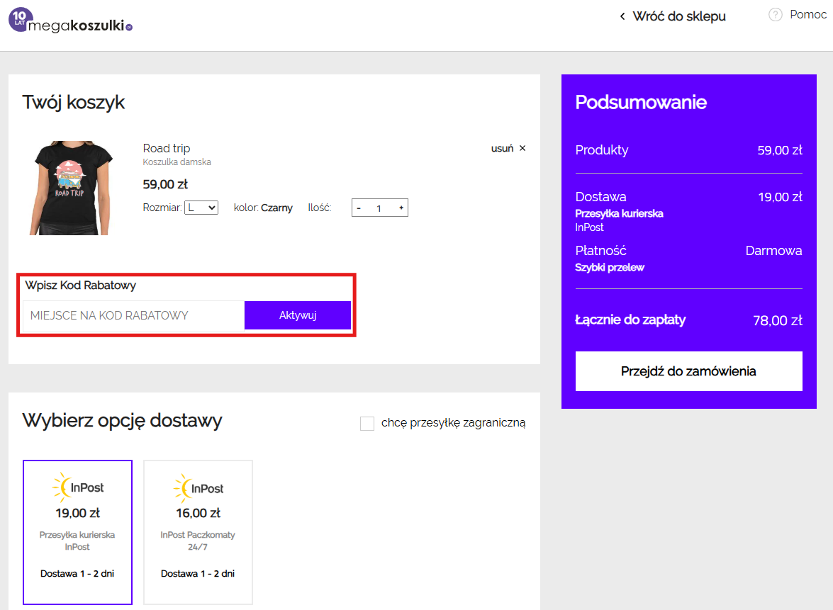
Task: Choose InPost Paczkomaty 24/7 delivery option
Action: (x=198, y=531)
